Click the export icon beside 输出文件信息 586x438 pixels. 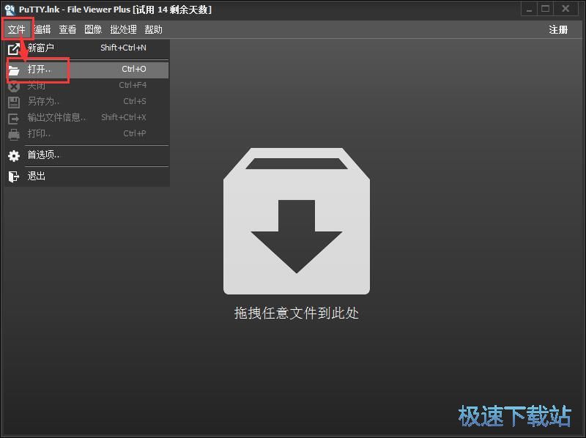(x=12, y=117)
